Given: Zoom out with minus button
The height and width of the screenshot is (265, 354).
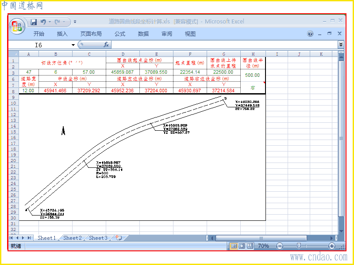Looking at the screenshot, I should pos(280,246).
